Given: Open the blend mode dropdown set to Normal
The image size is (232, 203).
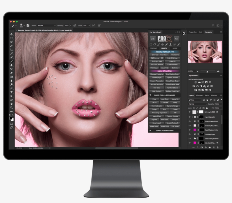Looking at the screenshot, I should pyautogui.click(x=197, y=104).
